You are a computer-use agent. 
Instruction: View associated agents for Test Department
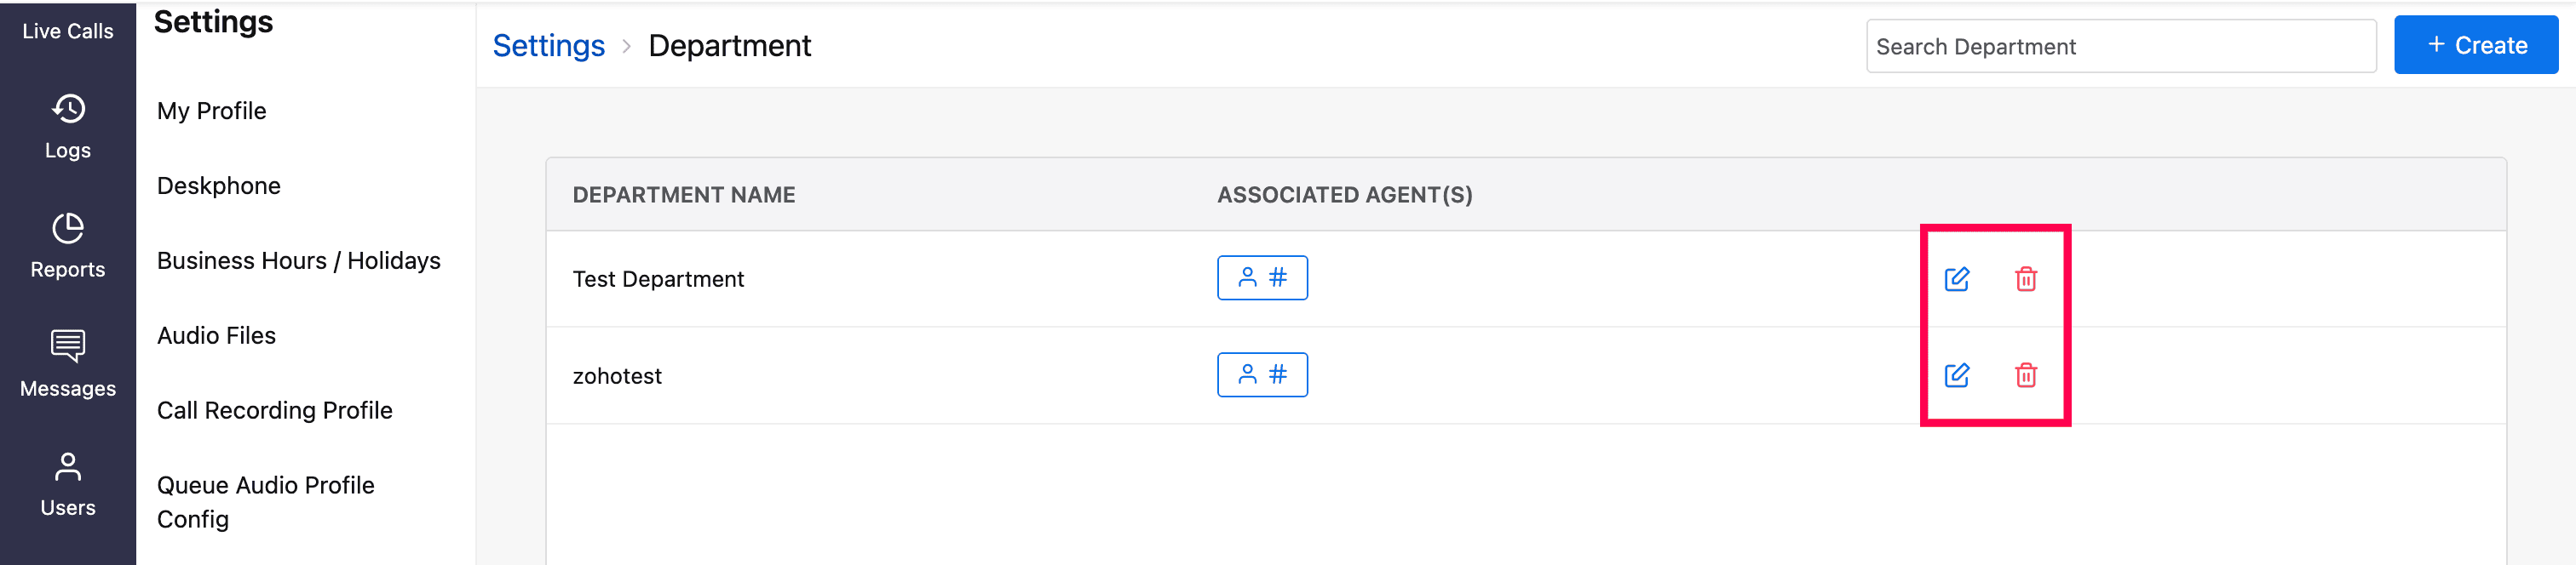(x=1261, y=277)
